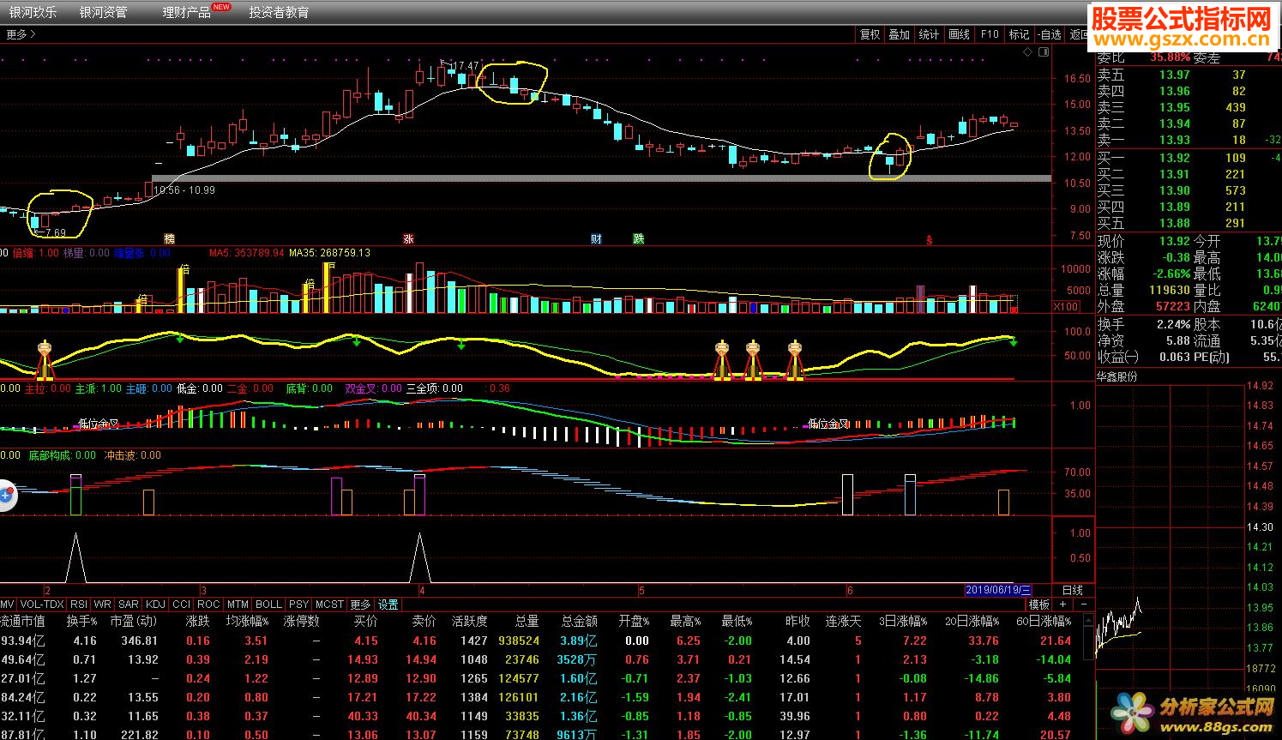The width and height of the screenshot is (1282, 740).
Task: Select the MTM indicator tab
Action: tap(238, 605)
